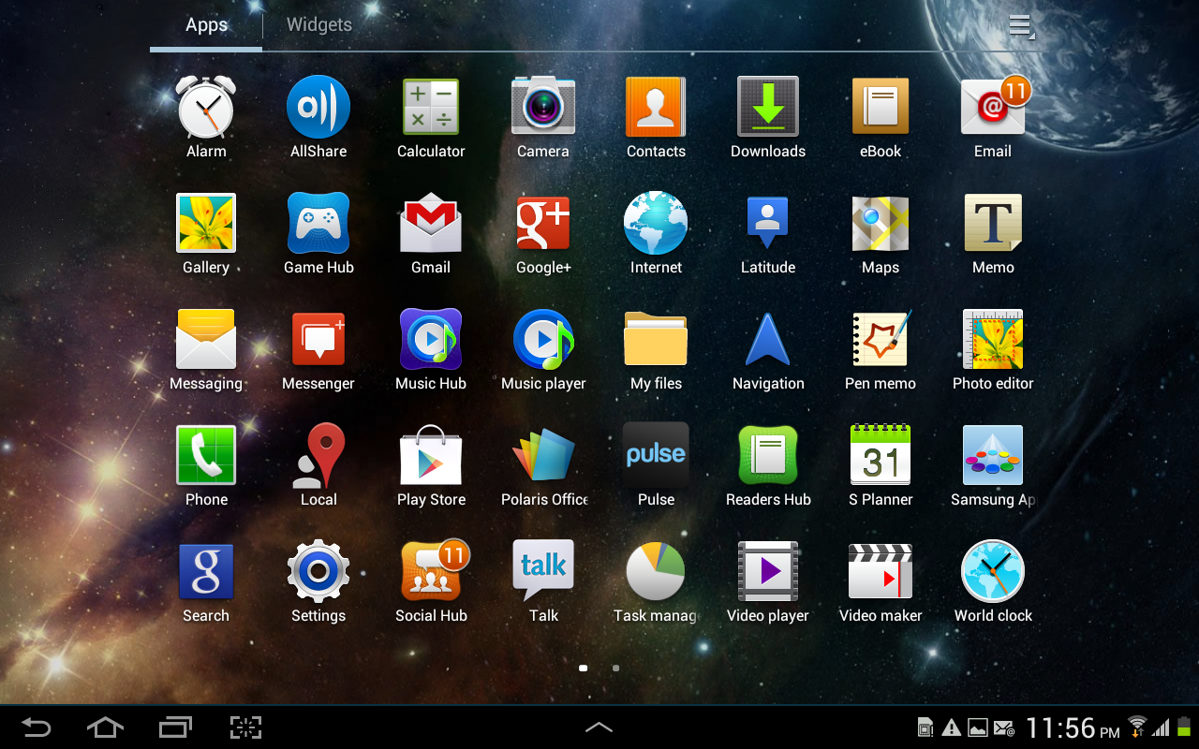The width and height of the screenshot is (1199, 749).
Task: Launch the Pulse news app
Action: coord(656,465)
